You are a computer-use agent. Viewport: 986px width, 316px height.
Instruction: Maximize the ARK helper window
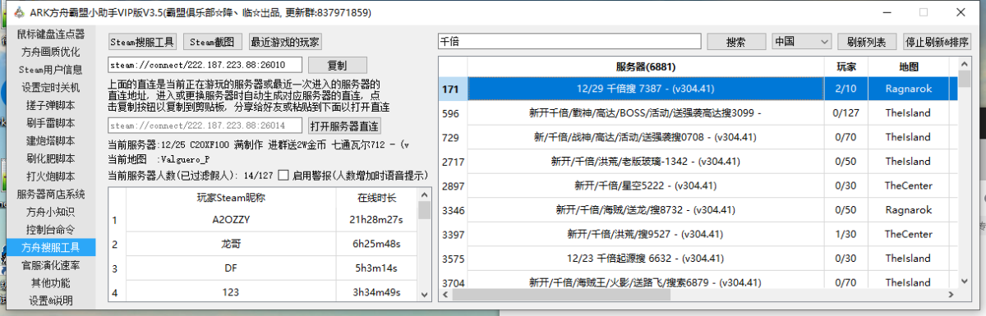point(924,12)
